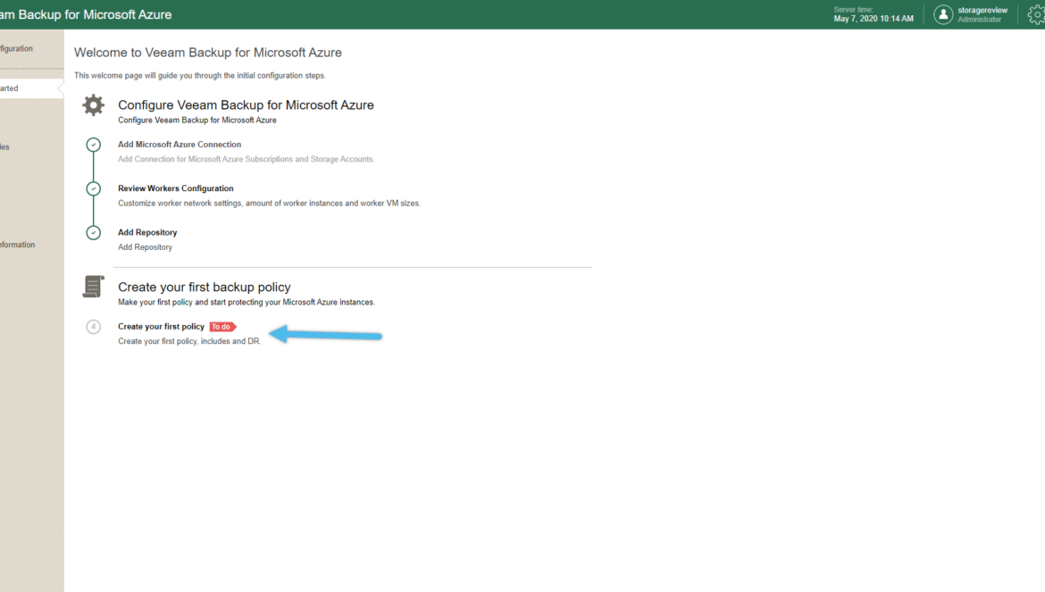
Task: Open the Information sidebar item
Action: pos(17,245)
